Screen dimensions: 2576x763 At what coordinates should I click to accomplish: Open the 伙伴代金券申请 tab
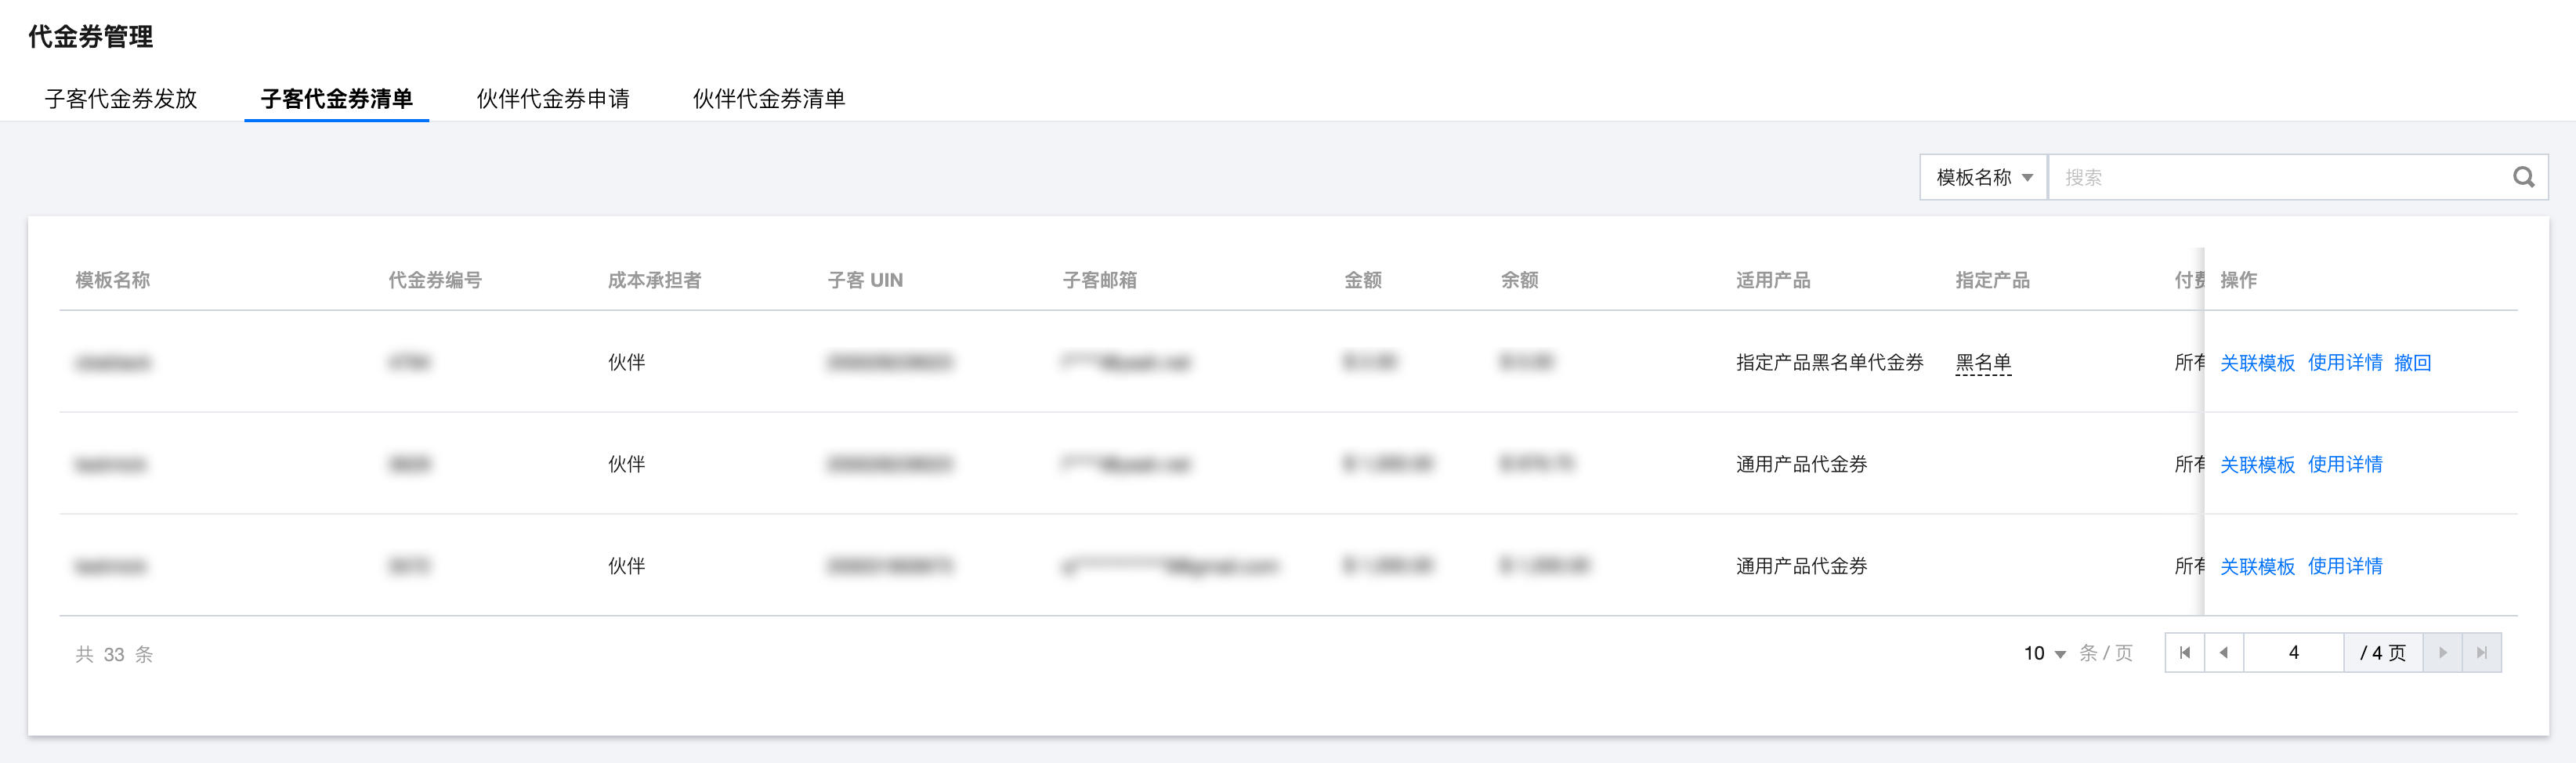tap(553, 98)
